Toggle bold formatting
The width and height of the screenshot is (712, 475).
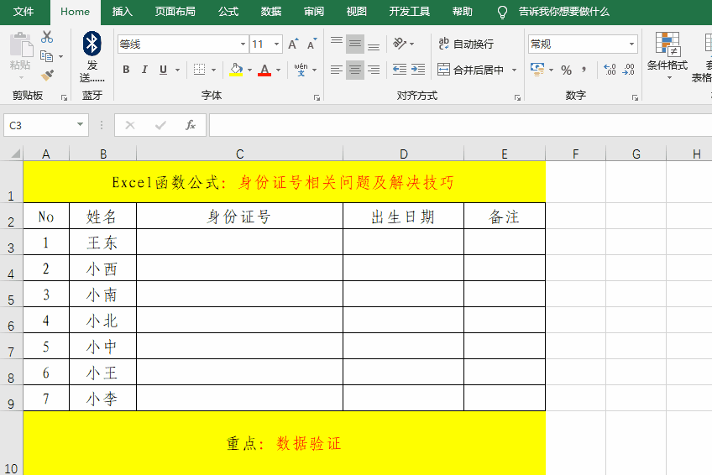[126, 70]
